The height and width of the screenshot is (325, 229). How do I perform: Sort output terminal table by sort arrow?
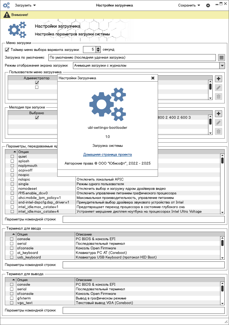(13, 280)
